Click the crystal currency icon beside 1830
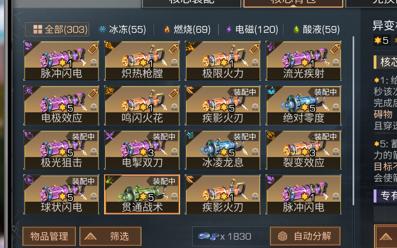 tap(209, 236)
